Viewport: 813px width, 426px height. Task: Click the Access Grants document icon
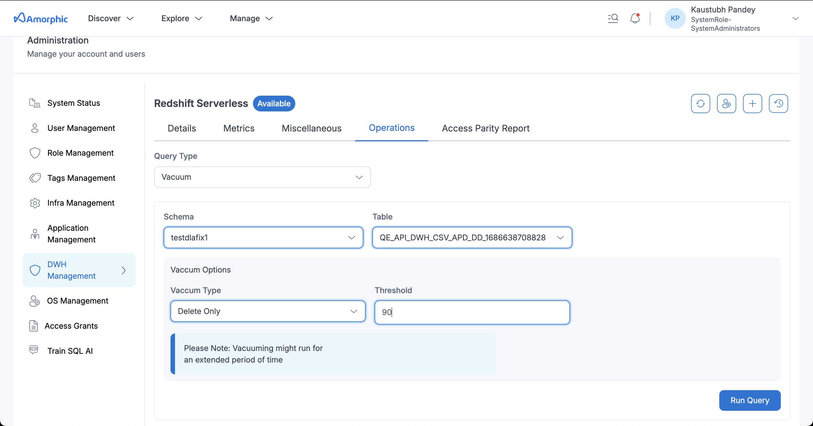(x=34, y=326)
